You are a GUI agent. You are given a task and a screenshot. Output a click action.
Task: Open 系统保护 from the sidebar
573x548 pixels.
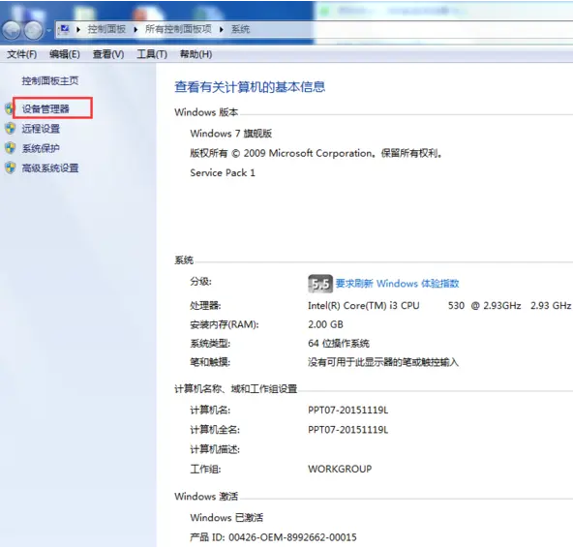pyautogui.click(x=41, y=148)
